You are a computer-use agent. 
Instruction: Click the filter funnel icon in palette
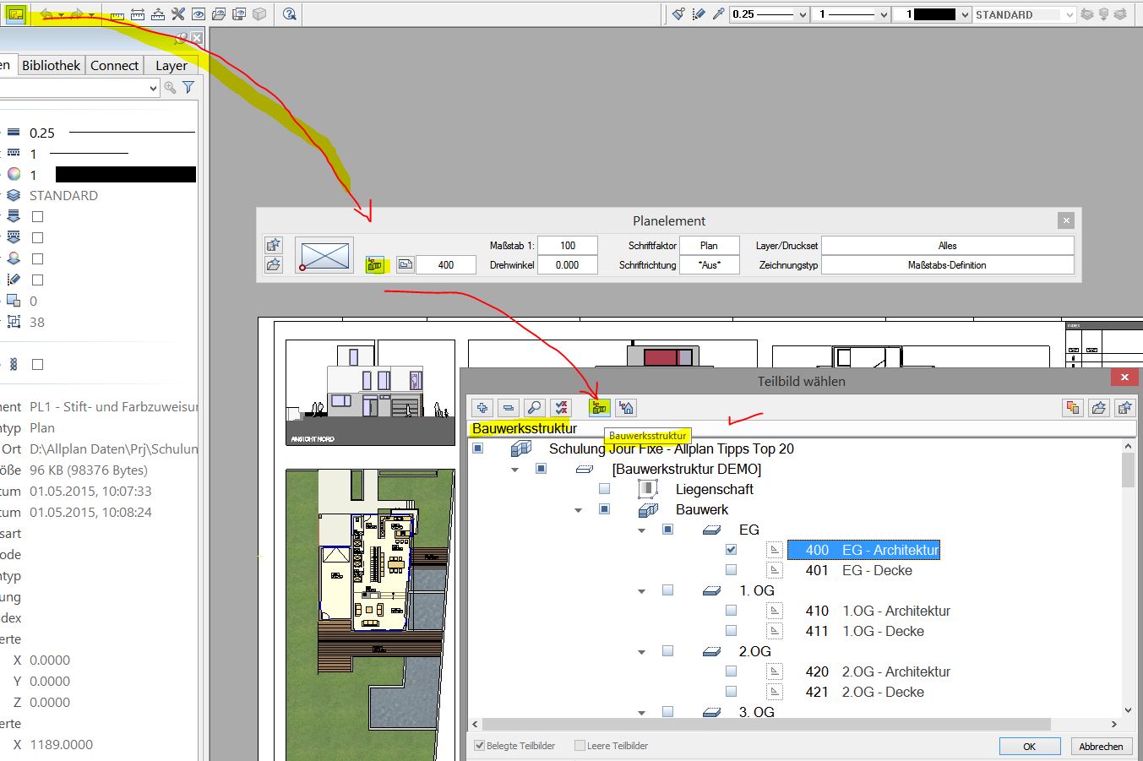pos(188,88)
